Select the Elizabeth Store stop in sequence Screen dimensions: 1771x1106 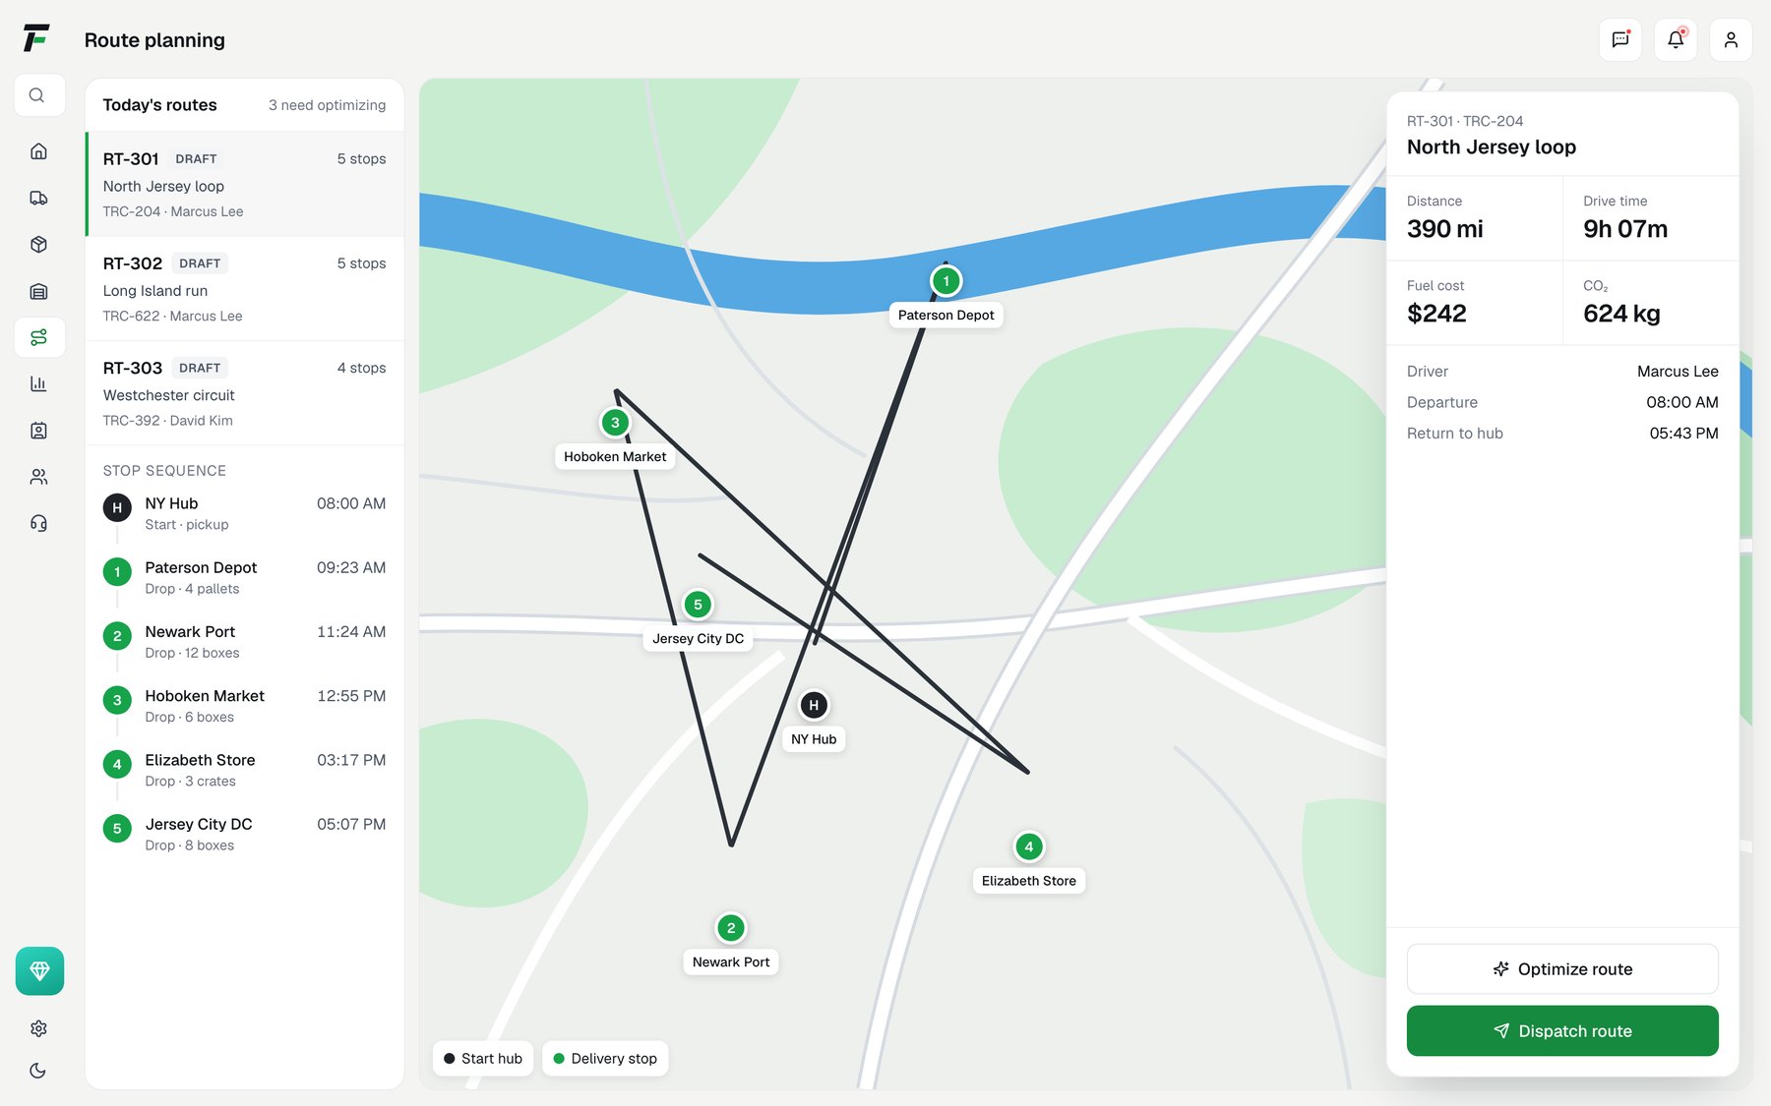coord(245,769)
